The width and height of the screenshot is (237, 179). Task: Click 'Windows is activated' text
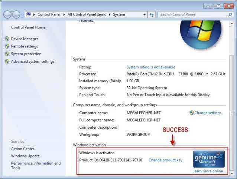click(97, 153)
